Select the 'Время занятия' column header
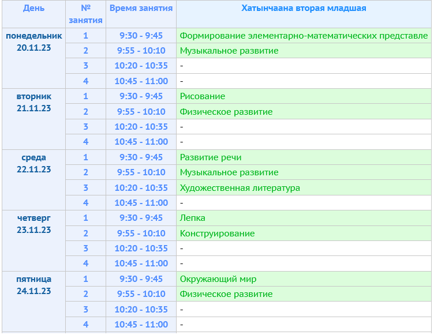Image resolution: width=434 pixels, height=335 pixels. click(x=141, y=9)
